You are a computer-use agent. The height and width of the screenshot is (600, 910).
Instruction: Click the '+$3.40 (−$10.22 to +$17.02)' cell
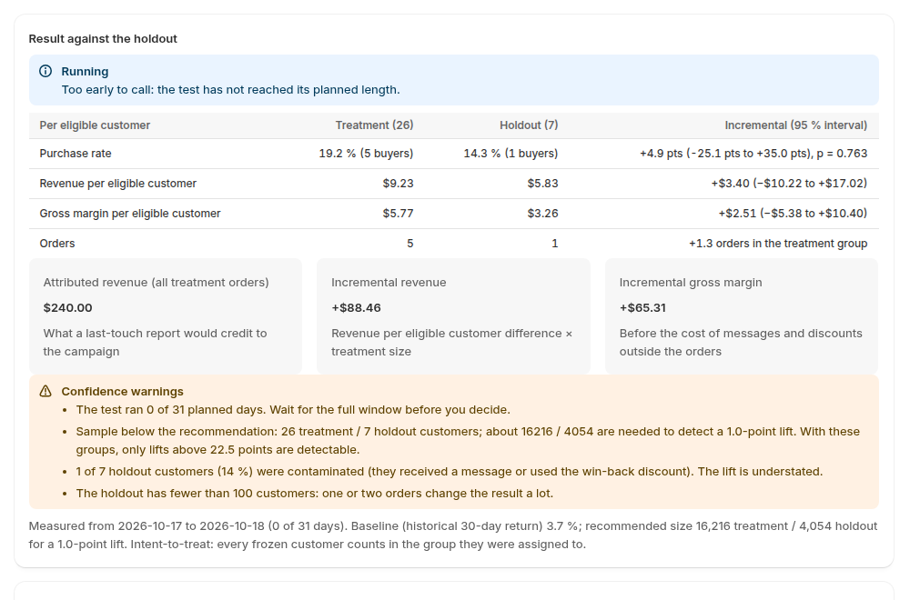(x=789, y=184)
